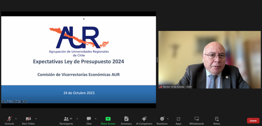This screenshot has width=262, height=126.
Task: Open Reactions smiley
Action: (162, 121)
